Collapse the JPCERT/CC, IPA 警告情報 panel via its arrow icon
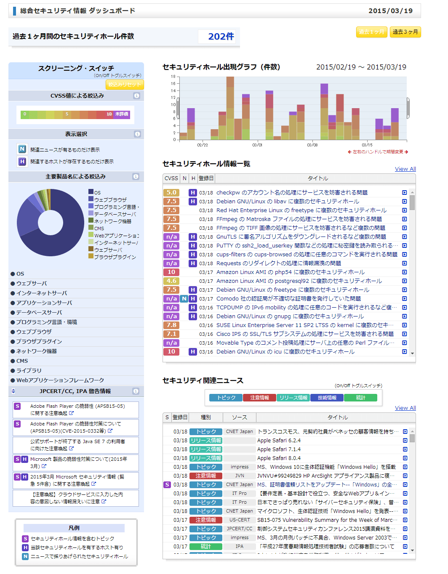The height and width of the screenshot is (574, 448). [13, 391]
